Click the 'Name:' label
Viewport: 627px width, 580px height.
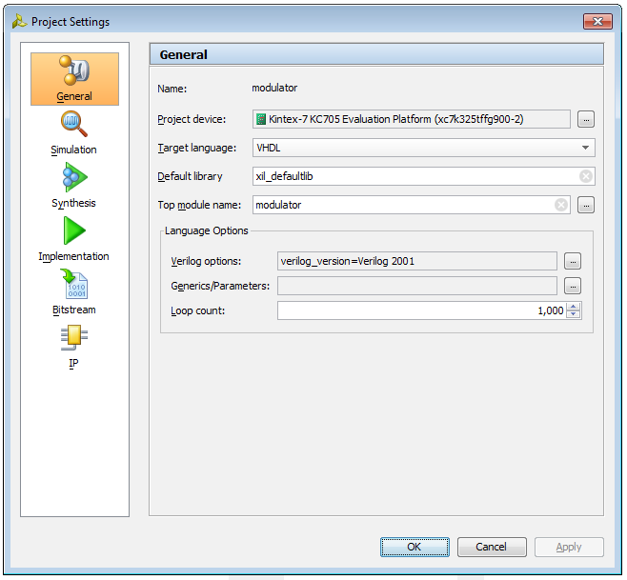point(172,89)
